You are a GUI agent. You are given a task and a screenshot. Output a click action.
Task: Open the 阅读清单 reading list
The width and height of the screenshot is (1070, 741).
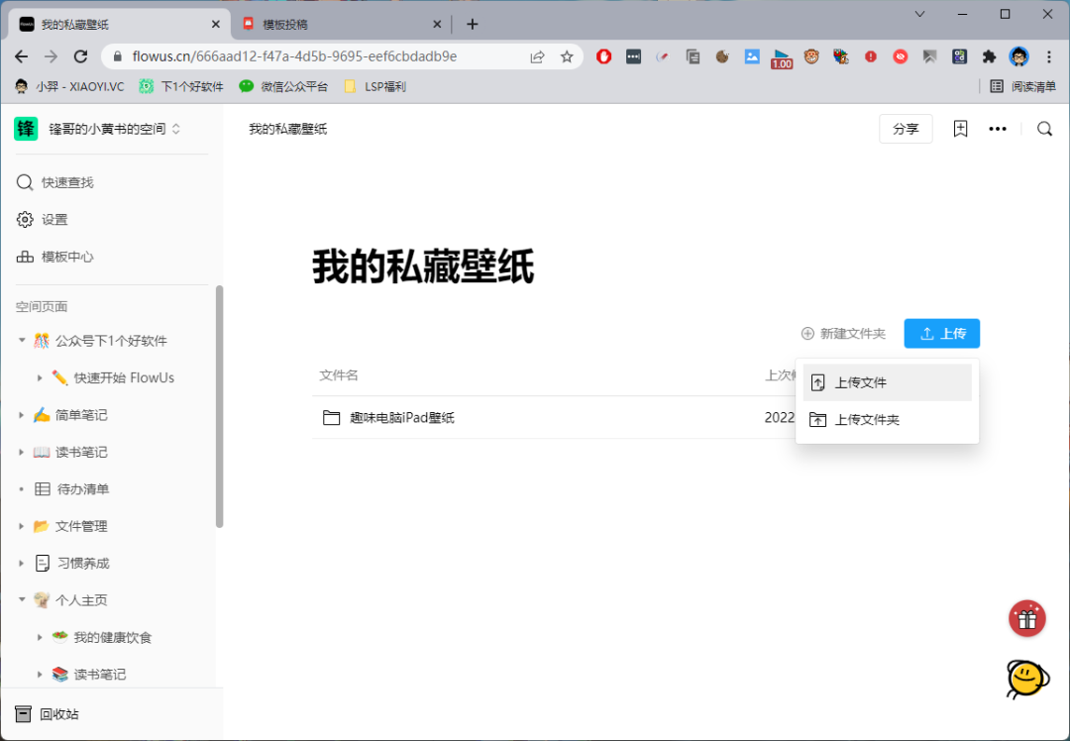click(x=1022, y=86)
